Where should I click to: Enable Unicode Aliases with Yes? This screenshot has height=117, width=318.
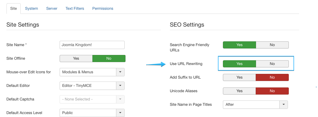point(239,91)
